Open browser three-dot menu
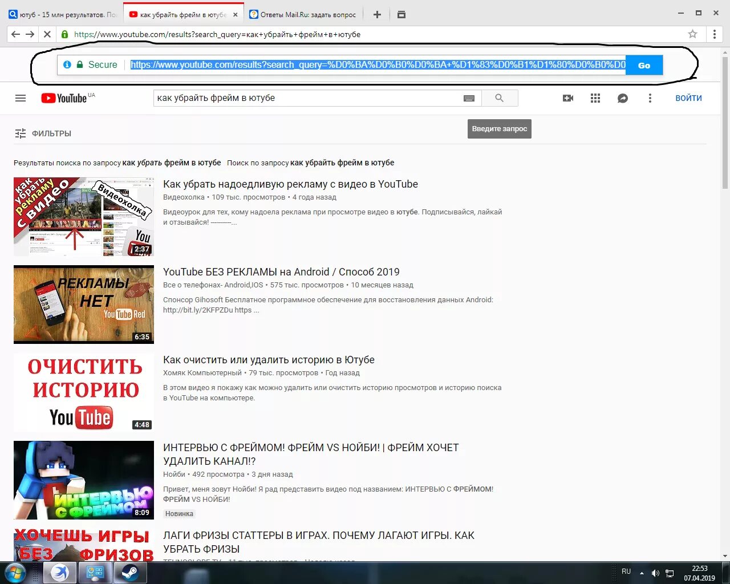 715,34
